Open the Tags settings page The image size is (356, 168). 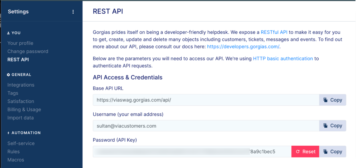(x=13, y=93)
